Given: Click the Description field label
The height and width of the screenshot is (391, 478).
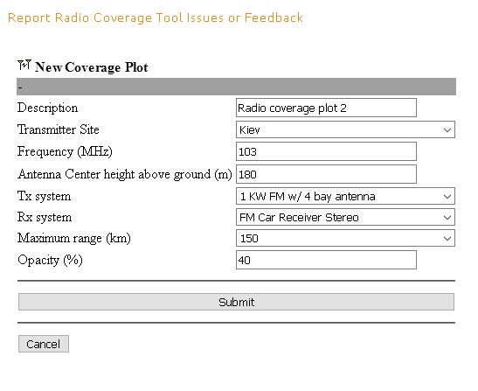Looking at the screenshot, I should click(47, 108).
